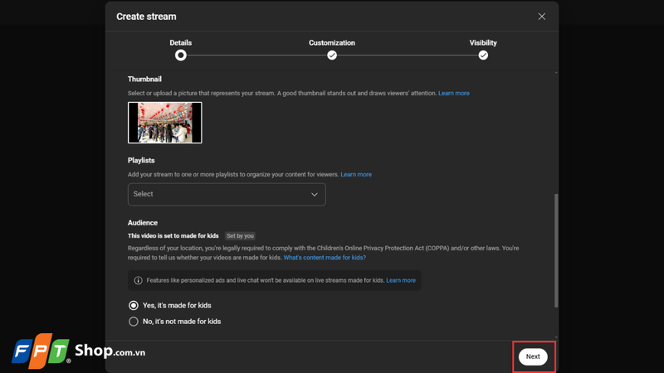Viewport: 664px width, 373px height.
Task: Select Yes, it's made for kids
Action: tap(134, 305)
